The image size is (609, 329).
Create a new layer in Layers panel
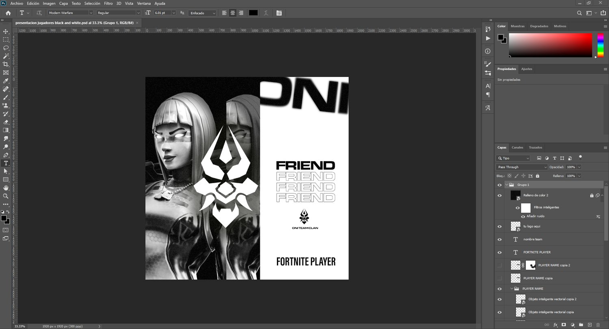tap(590, 325)
